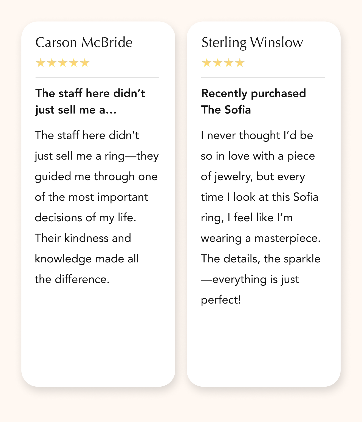The height and width of the screenshot is (422, 362).
Task: Click the empty area at the bottom of Carson McBride's card
Action: tap(98, 340)
